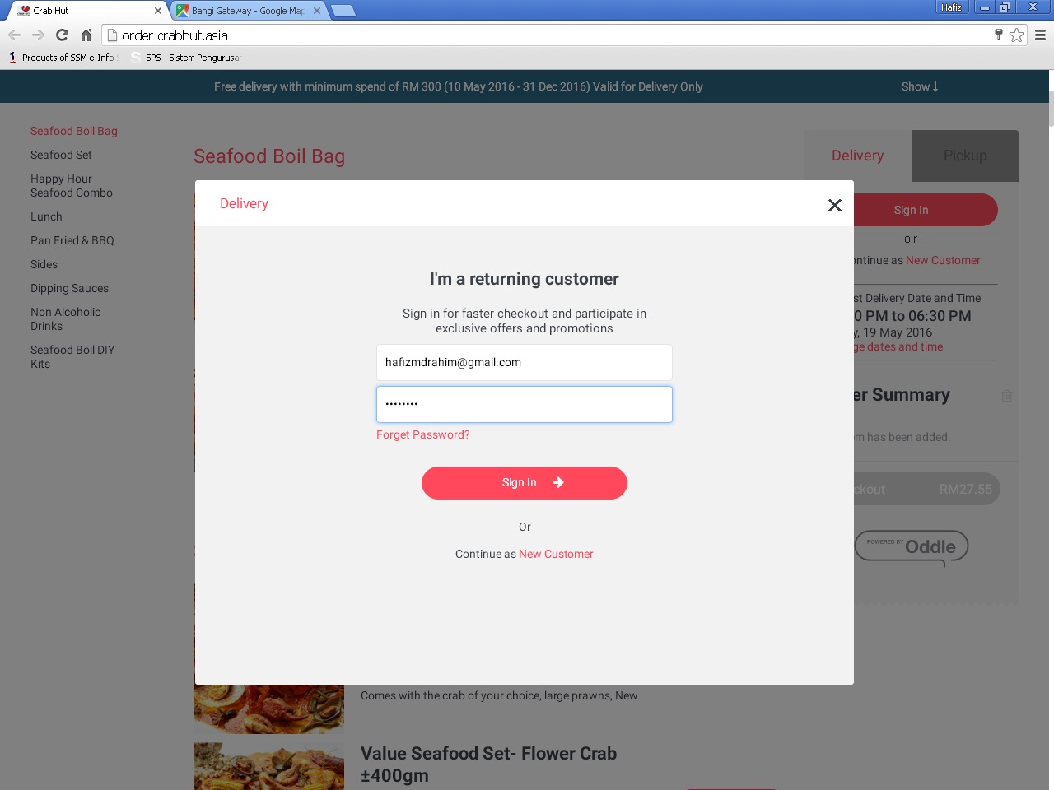Open Seafood Set menu category

(x=61, y=155)
